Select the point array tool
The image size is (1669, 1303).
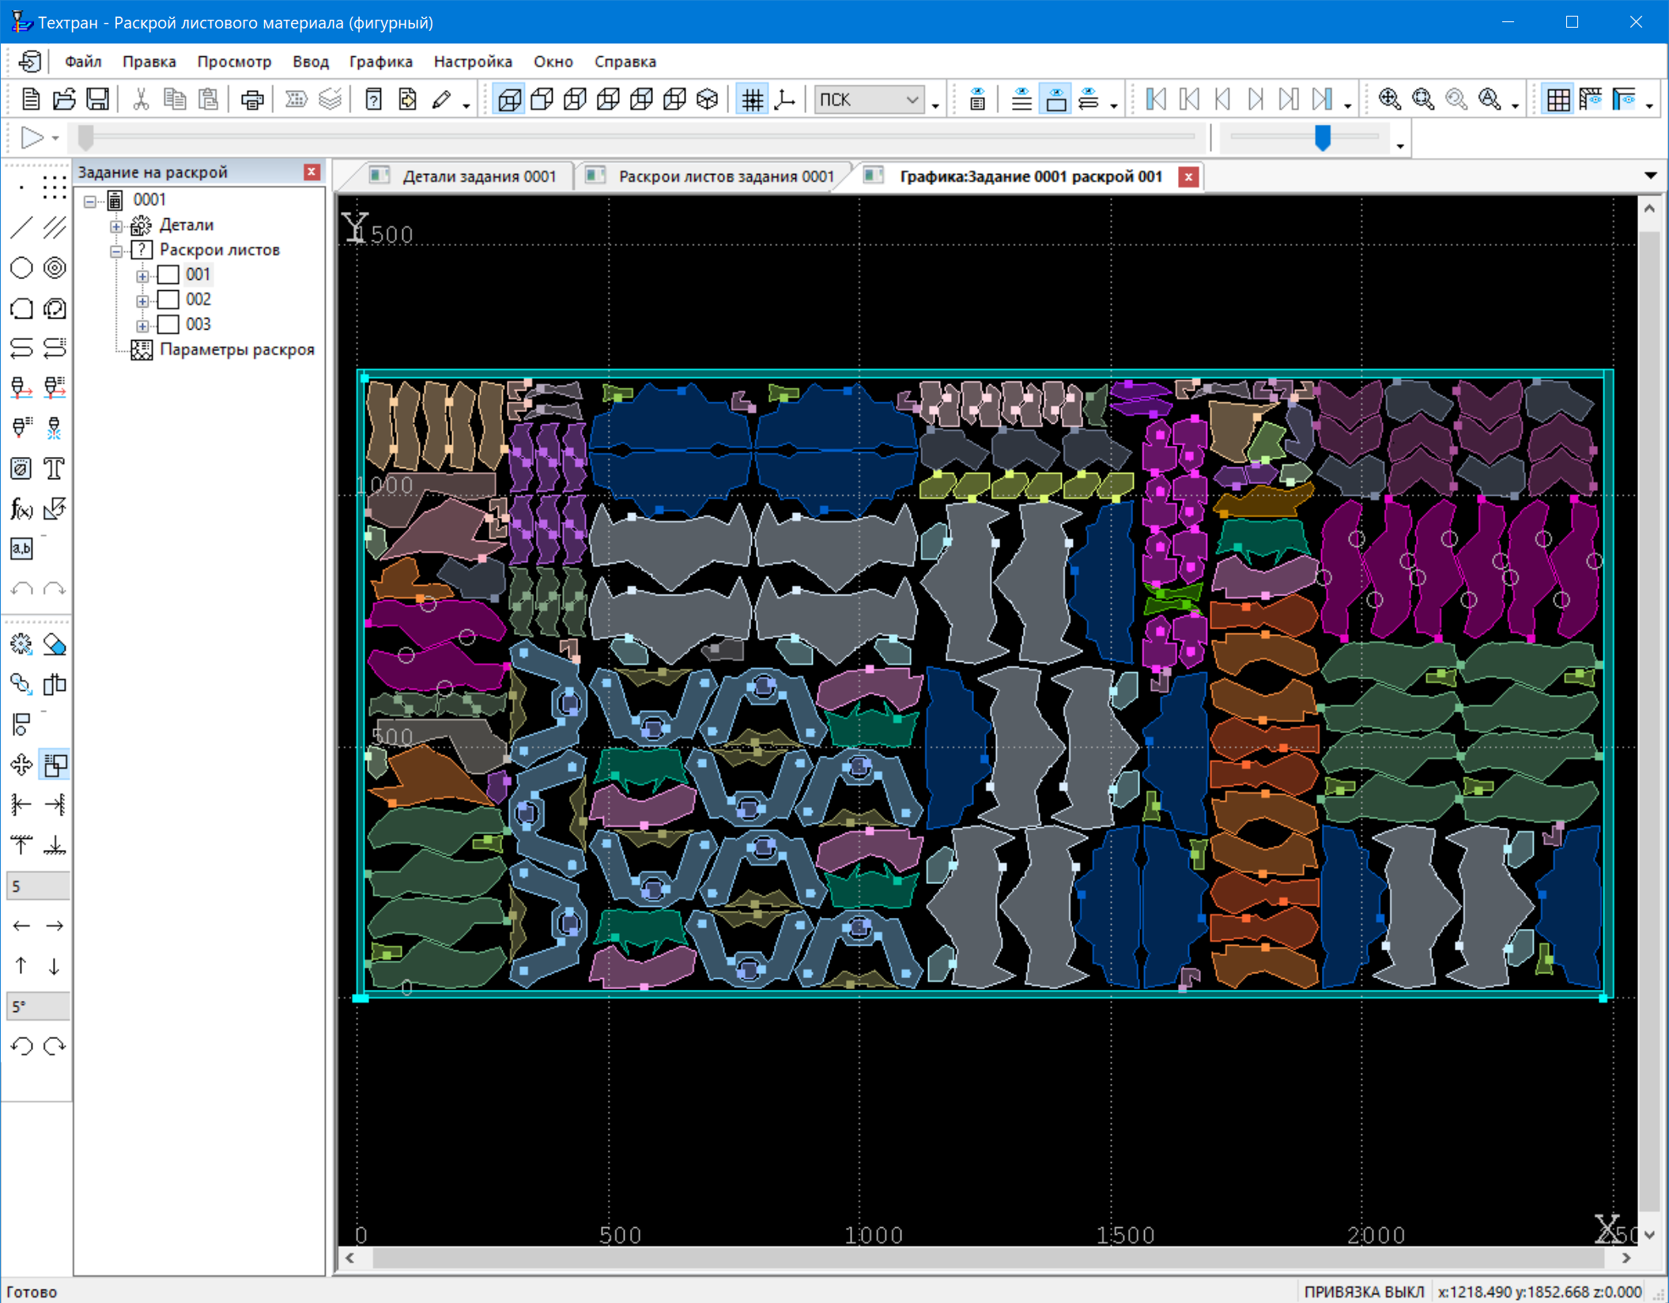55,187
